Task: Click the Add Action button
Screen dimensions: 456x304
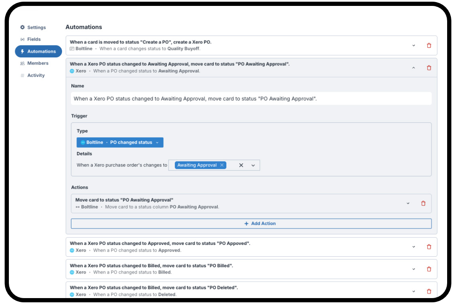Action: coord(251,223)
